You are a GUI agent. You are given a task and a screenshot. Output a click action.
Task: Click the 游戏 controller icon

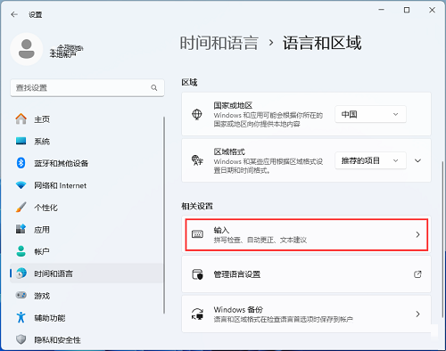[21, 295]
